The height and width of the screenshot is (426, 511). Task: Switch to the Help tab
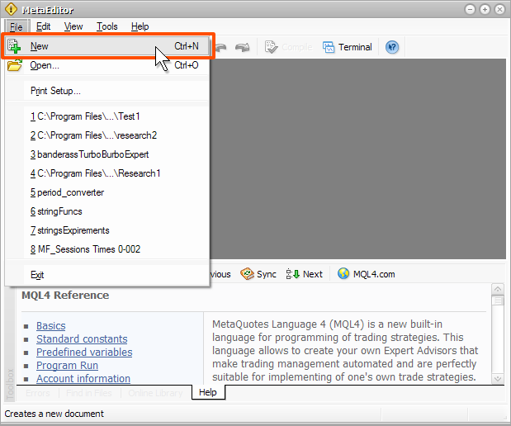(208, 392)
